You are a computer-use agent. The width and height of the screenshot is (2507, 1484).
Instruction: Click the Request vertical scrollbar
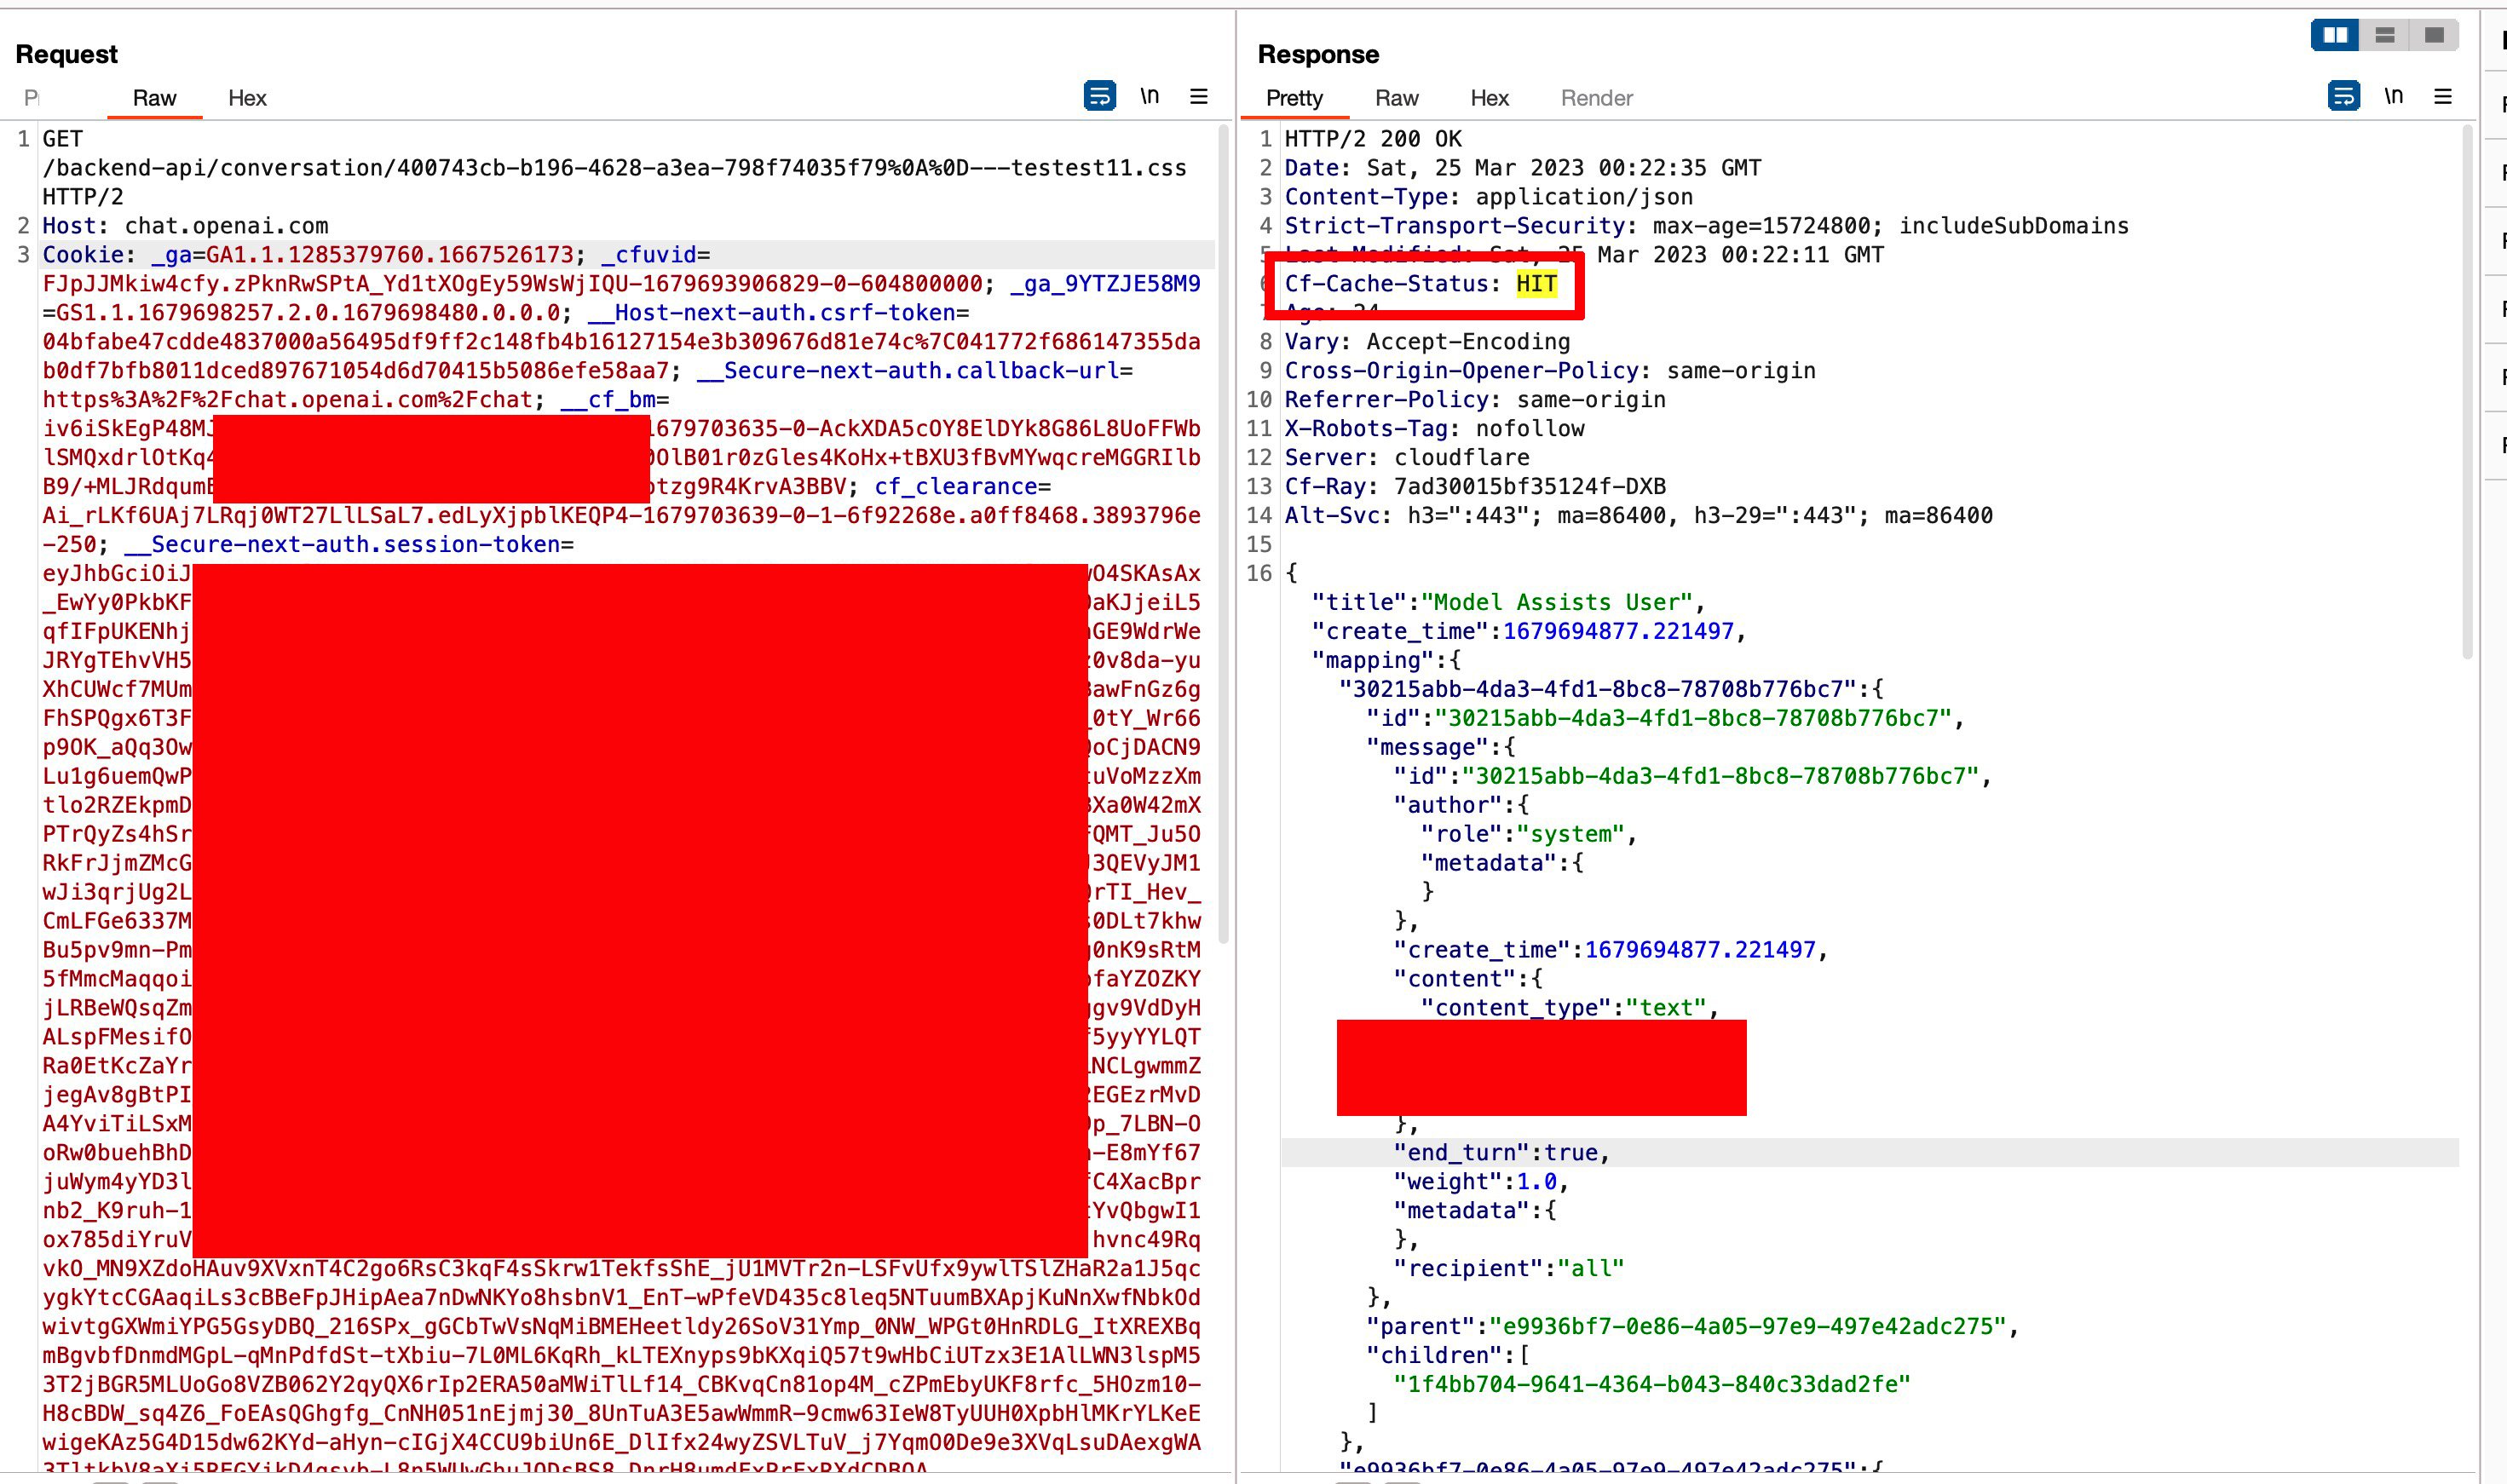(x=1223, y=535)
